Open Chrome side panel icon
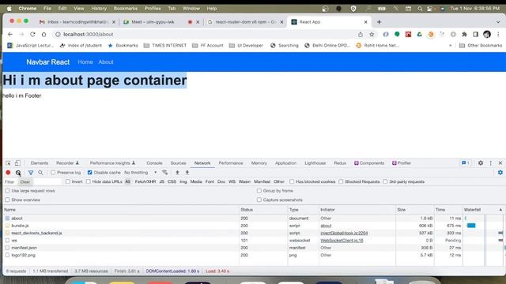This screenshot has width=506, height=284. 476,34
